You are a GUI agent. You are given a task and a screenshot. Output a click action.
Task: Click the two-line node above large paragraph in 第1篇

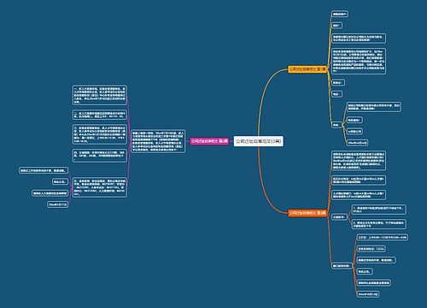359,38
